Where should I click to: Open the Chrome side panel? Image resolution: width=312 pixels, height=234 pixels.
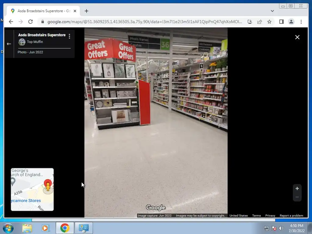[x=281, y=22]
